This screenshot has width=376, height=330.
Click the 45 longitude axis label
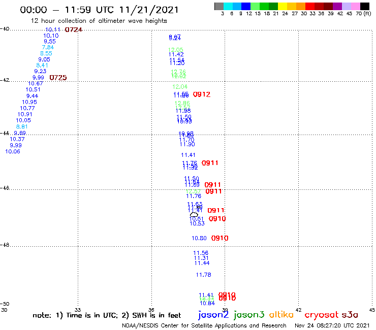coord(372,310)
